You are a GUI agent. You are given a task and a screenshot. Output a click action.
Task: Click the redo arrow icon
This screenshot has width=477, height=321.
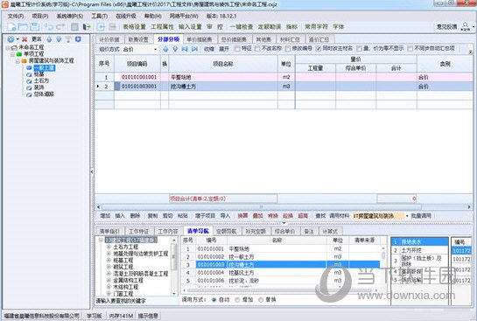coord(60,27)
